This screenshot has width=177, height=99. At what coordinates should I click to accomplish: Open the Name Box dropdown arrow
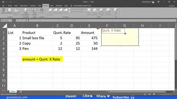coord(11,21)
